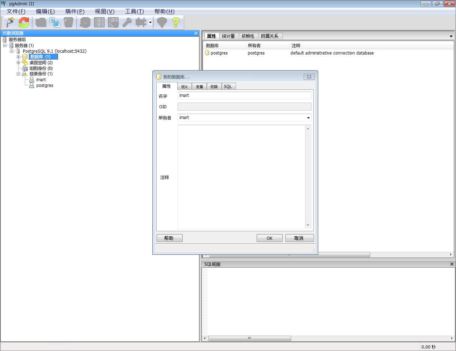Click the 所有者 column header

point(267,46)
